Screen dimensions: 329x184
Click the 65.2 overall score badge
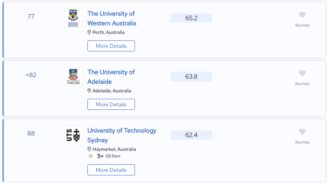point(191,18)
